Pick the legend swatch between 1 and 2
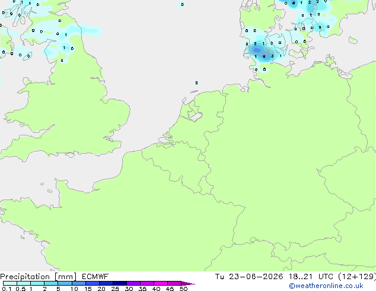376x291 pixels. click(x=37, y=283)
